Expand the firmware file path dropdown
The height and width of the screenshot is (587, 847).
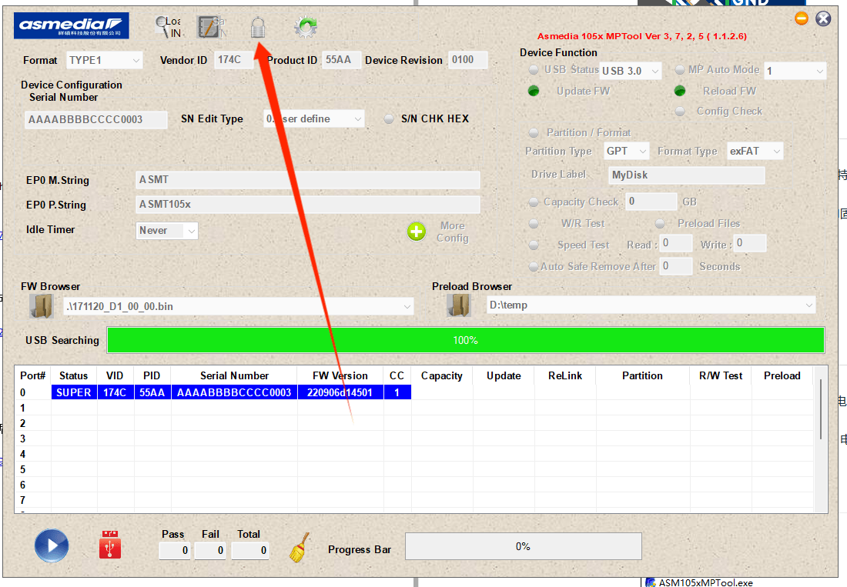coord(238,306)
